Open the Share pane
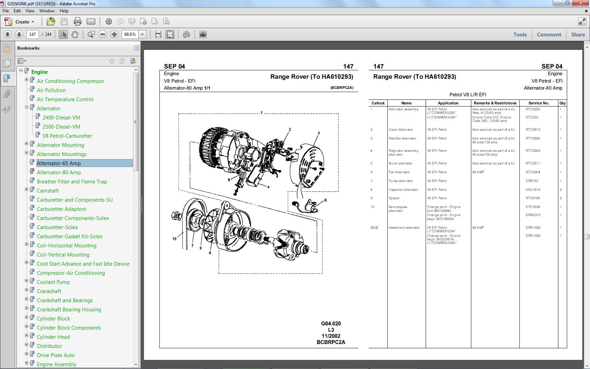This screenshot has width=590, height=369. coord(578,34)
